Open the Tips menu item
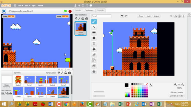Viewport: 191px width, 107px height. pyautogui.click(x=34, y=6)
